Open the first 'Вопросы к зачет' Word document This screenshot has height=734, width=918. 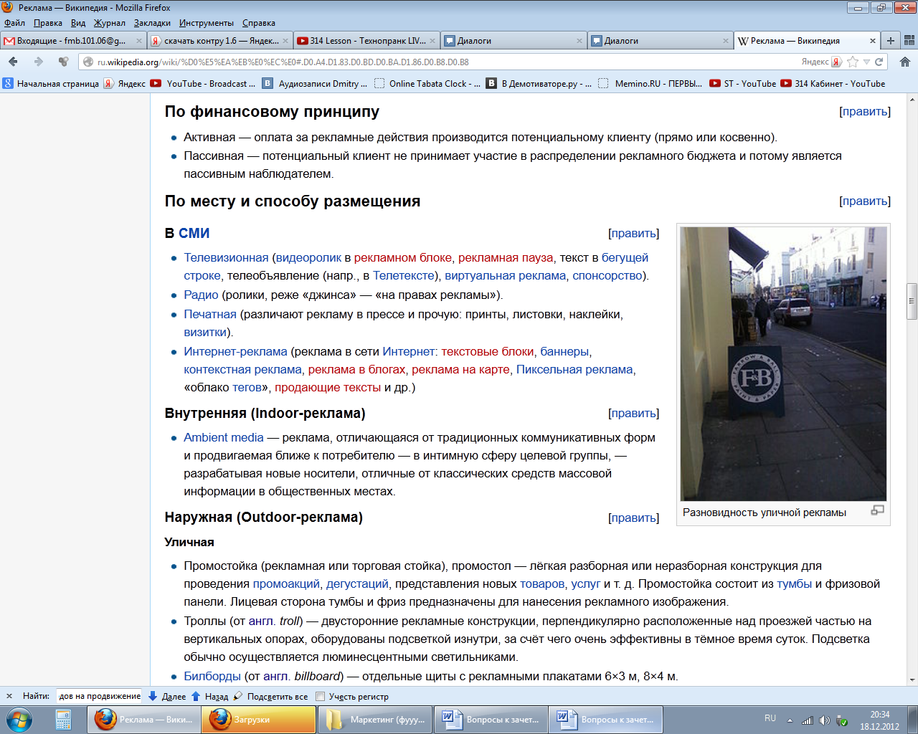tap(491, 720)
